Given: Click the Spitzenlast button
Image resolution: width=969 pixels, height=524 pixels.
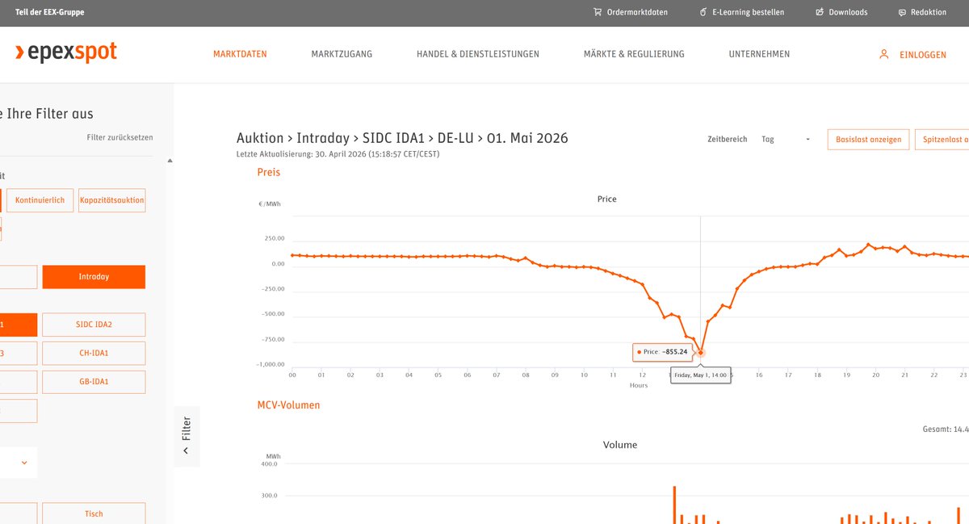Looking at the screenshot, I should pyautogui.click(x=943, y=139).
